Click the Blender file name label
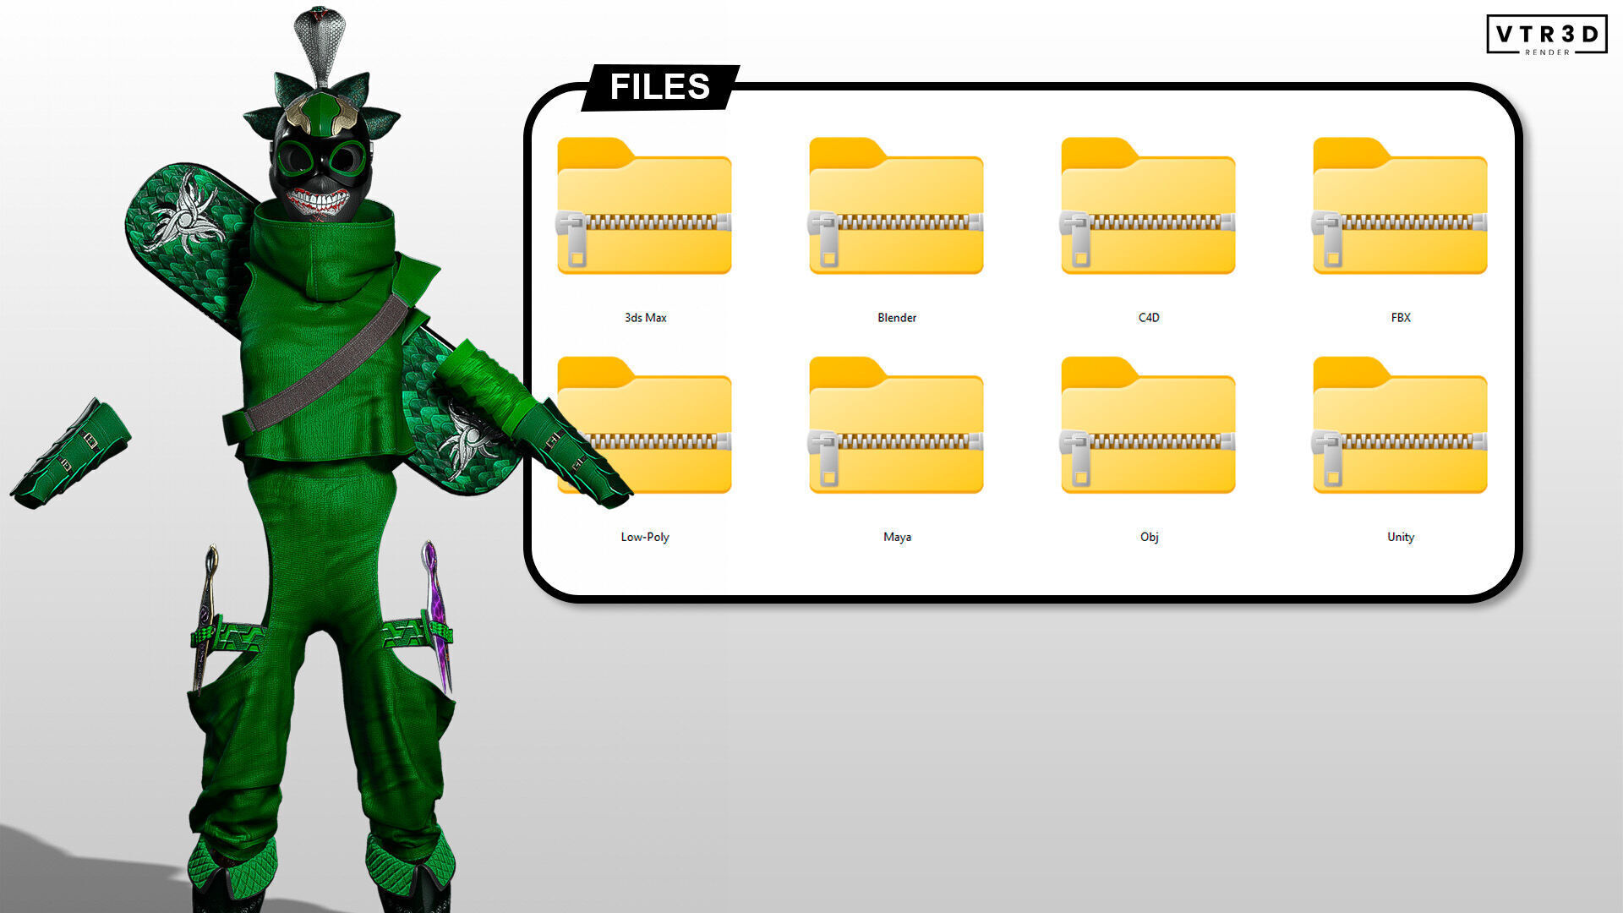The height and width of the screenshot is (913, 1623). click(x=897, y=318)
